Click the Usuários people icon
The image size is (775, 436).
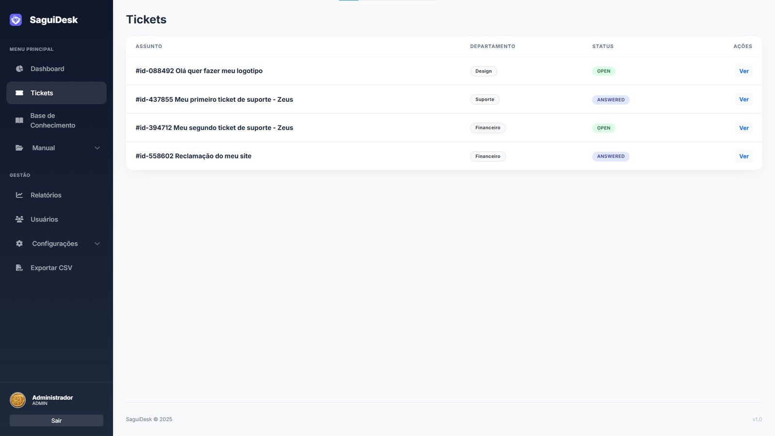pos(19,219)
